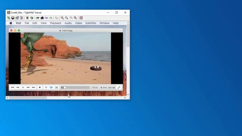
Task: Toggle VLC fullscreen with arrows icon
Action: (119, 87)
